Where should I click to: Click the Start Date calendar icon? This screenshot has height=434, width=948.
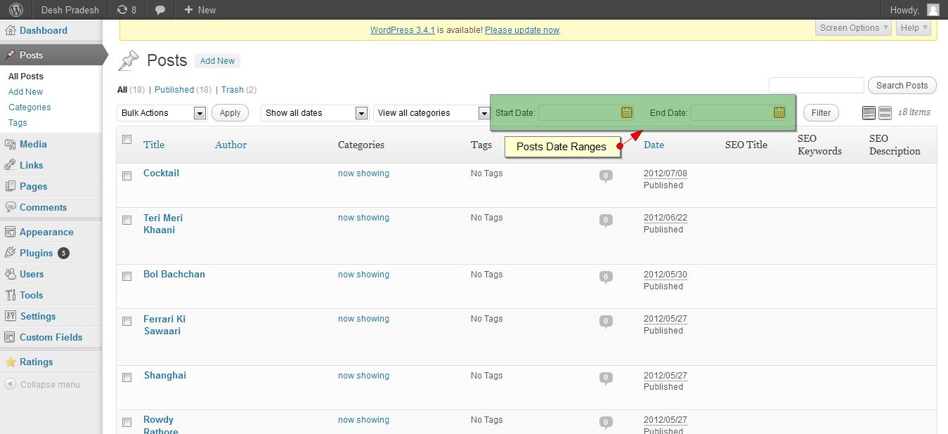point(627,112)
